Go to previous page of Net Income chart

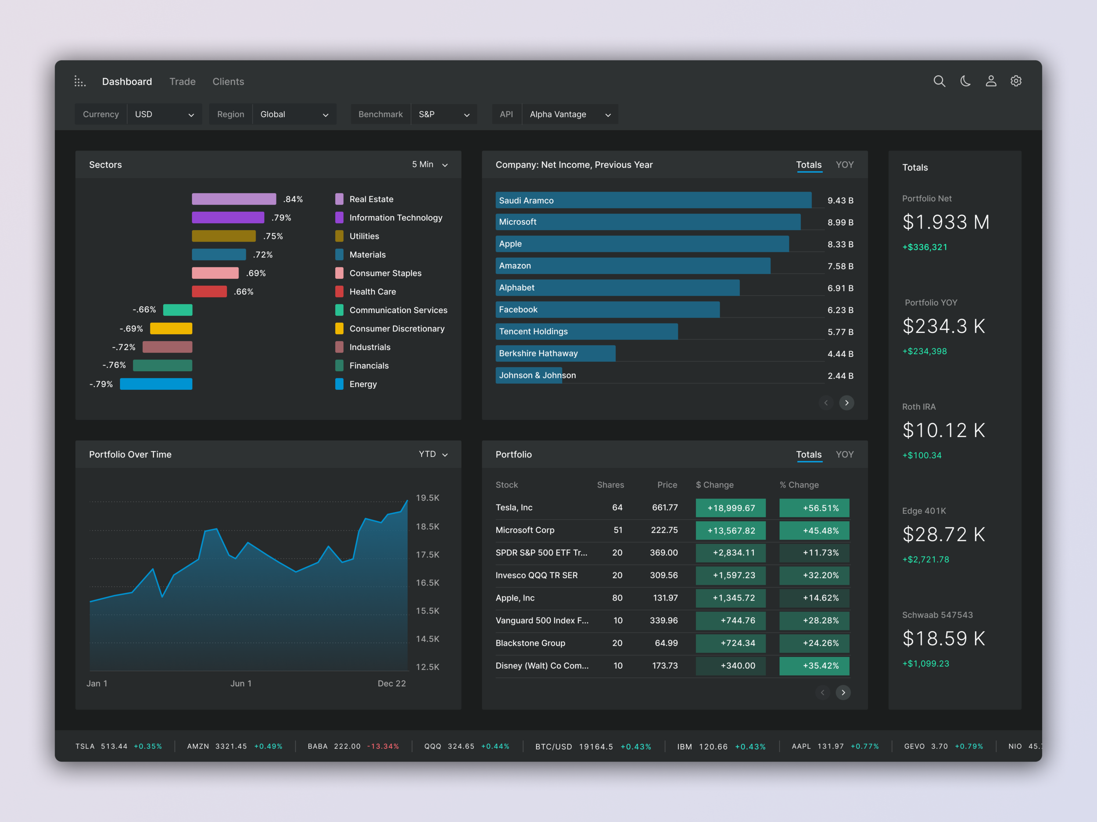coord(826,403)
